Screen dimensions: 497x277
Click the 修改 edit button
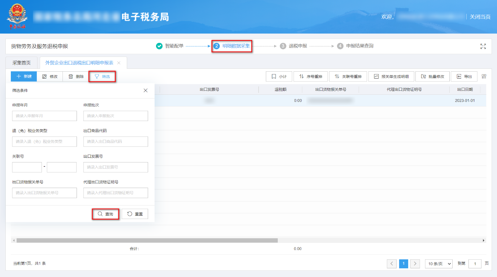pos(50,76)
